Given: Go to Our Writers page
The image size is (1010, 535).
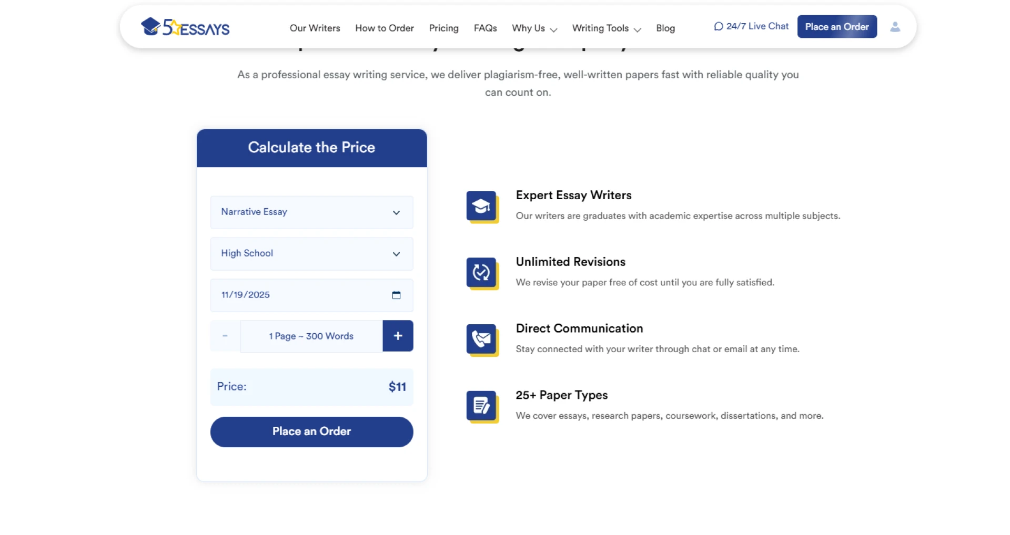Looking at the screenshot, I should (315, 28).
